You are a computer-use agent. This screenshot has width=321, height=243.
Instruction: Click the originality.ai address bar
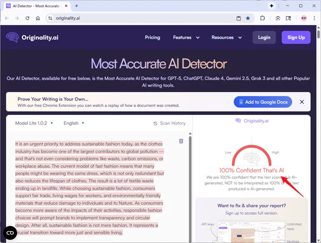139,18
